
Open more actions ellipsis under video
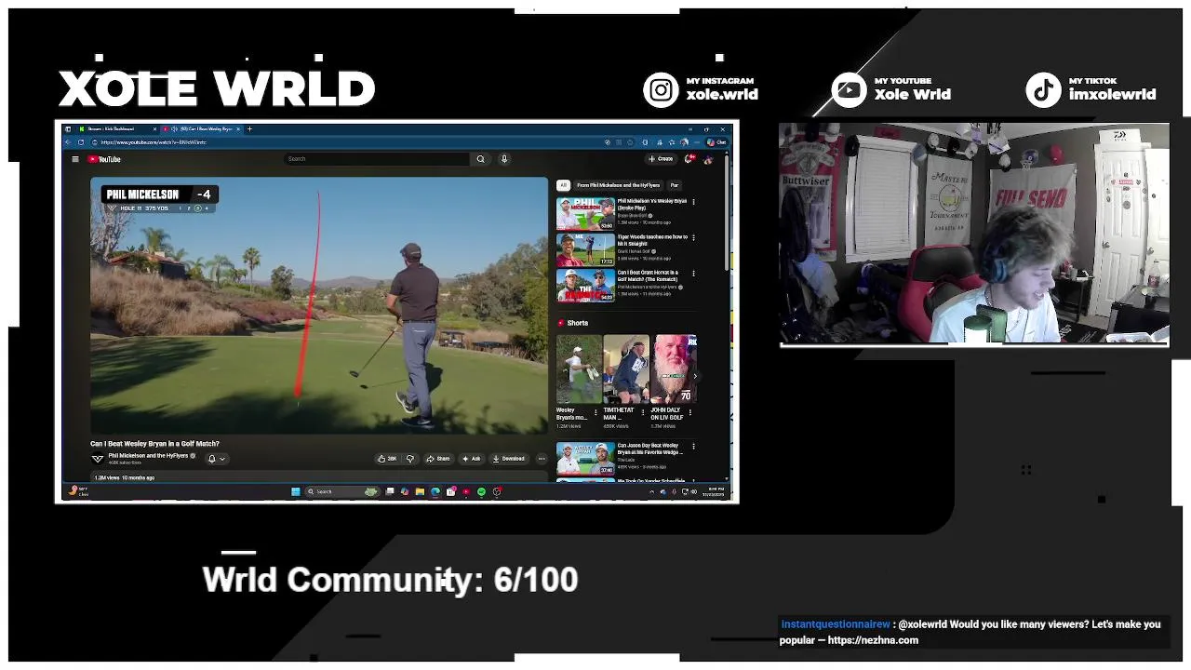coord(542,459)
